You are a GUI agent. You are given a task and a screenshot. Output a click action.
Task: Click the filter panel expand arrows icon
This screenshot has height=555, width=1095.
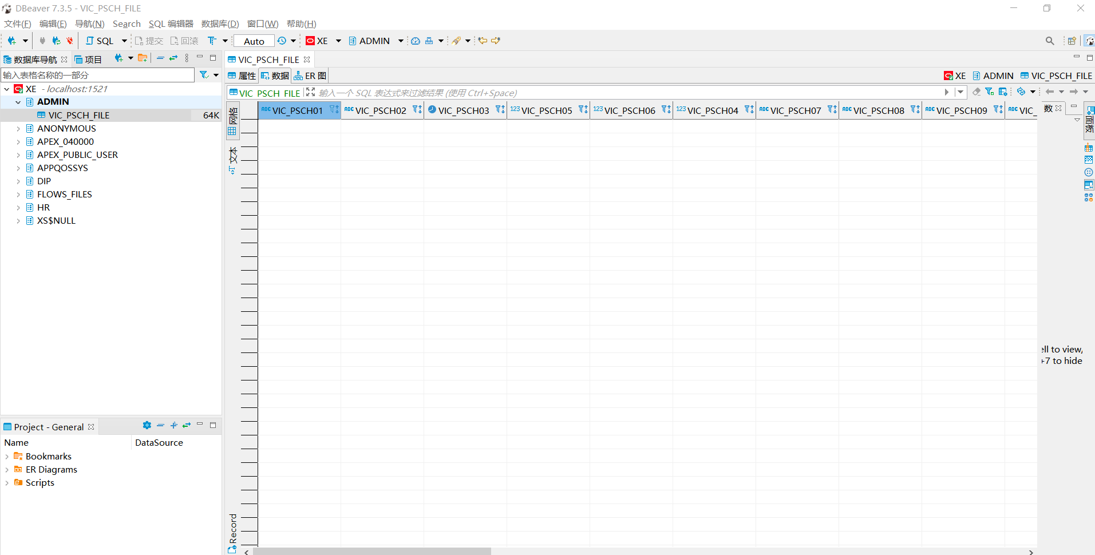(310, 92)
